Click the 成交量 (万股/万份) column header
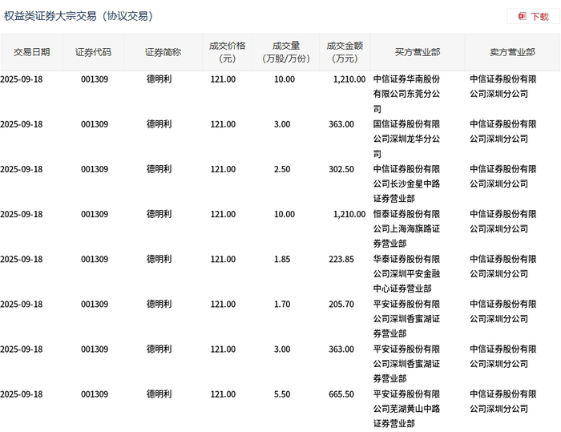This screenshot has height=432, width=561. pos(286,52)
